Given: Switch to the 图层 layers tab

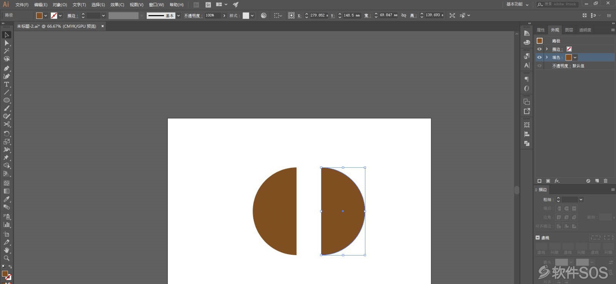Looking at the screenshot, I should [x=569, y=30].
